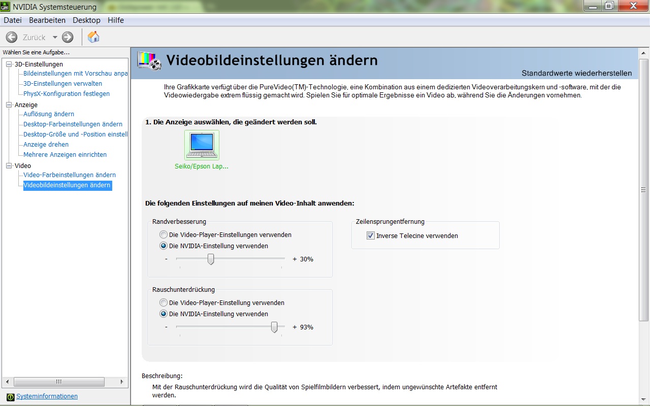The width and height of the screenshot is (650, 406).
Task: Close the NVIDIA Systemsteuerung window
Action: pyautogui.click(x=633, y=6)
